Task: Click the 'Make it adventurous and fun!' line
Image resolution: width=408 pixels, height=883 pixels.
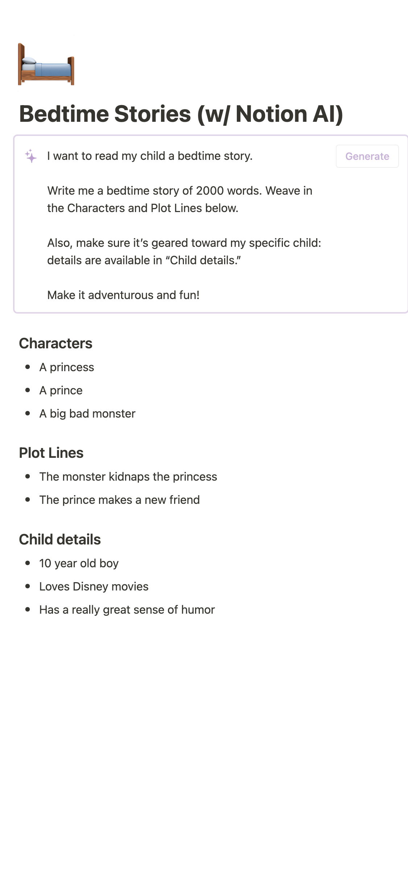Action: pos(123,295)
